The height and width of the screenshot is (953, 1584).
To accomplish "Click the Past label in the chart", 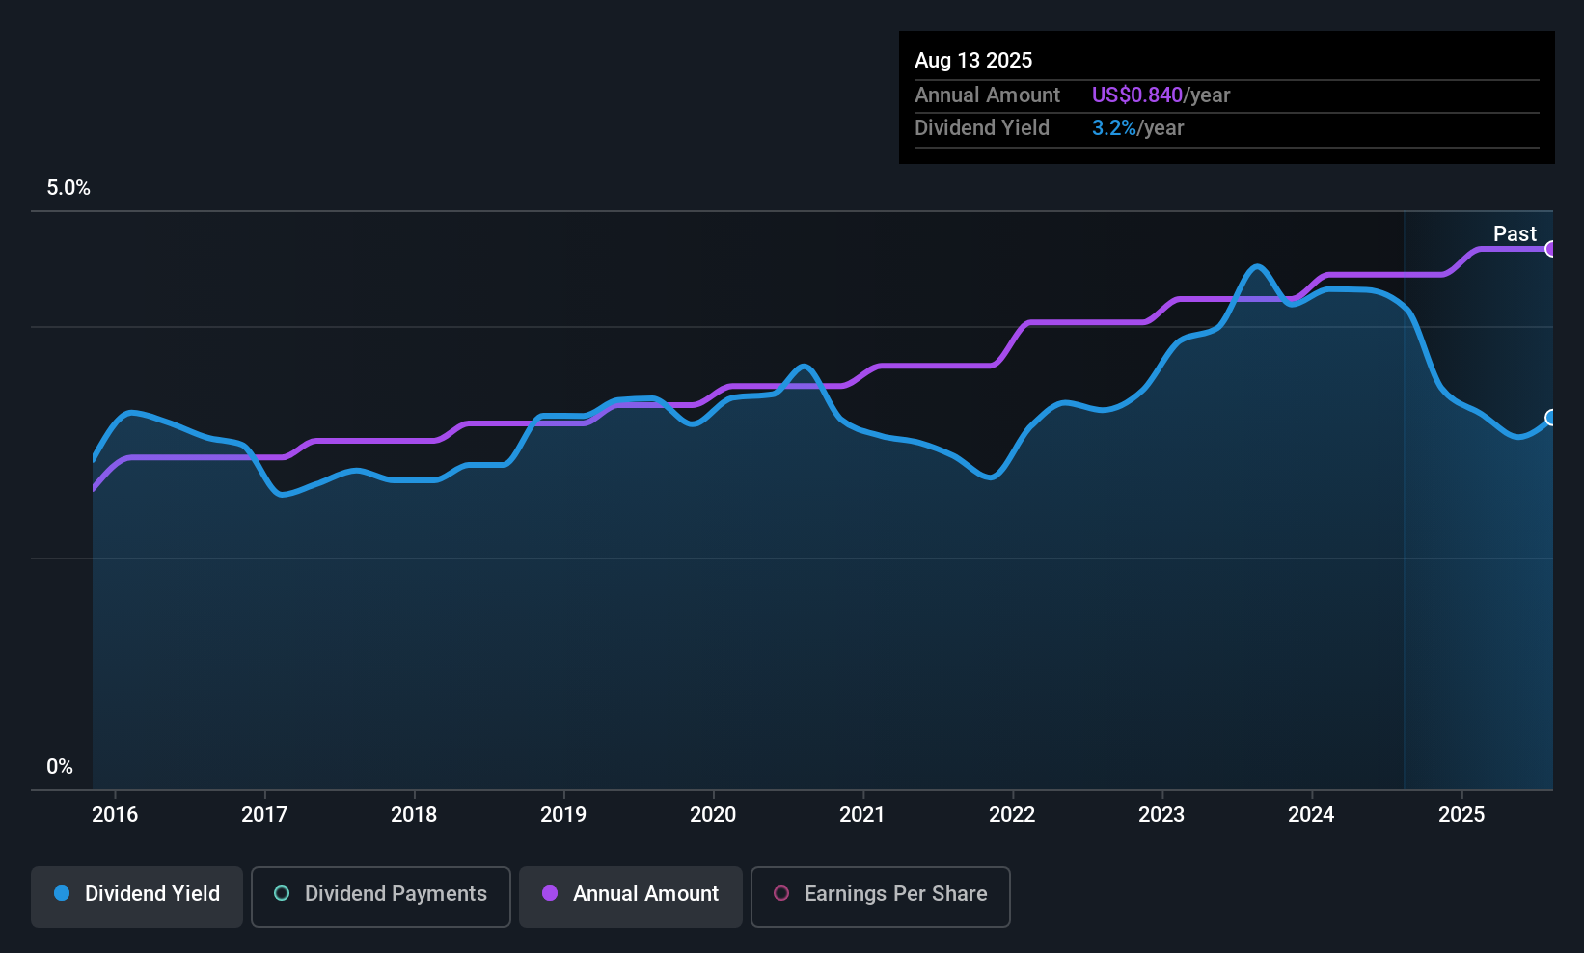I will tap(1515, 233).
